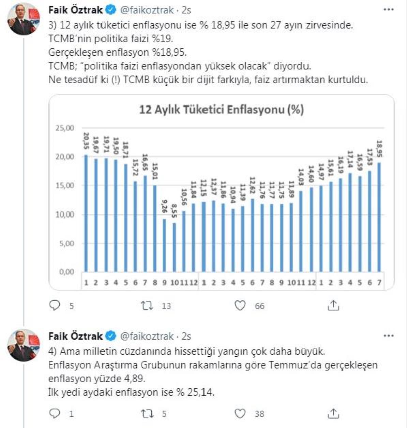Like the second tweet with 38 likes

(x=240, y=414)
